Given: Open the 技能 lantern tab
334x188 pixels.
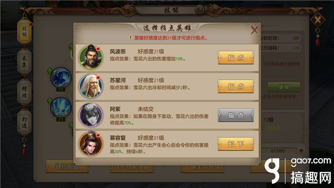Looking at the screenshot, I should tap(24, 32).
